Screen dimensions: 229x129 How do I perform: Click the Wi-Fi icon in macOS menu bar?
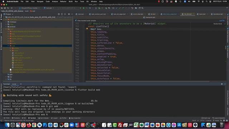tap(199, 1)
